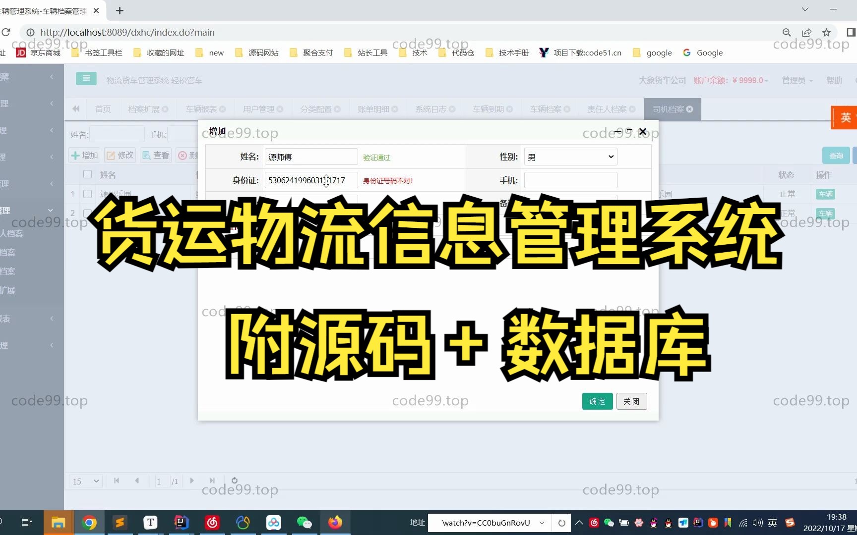Click the pagination refresh icon
This screenshot has height=535, width=857.
click(x=234, y=480)
